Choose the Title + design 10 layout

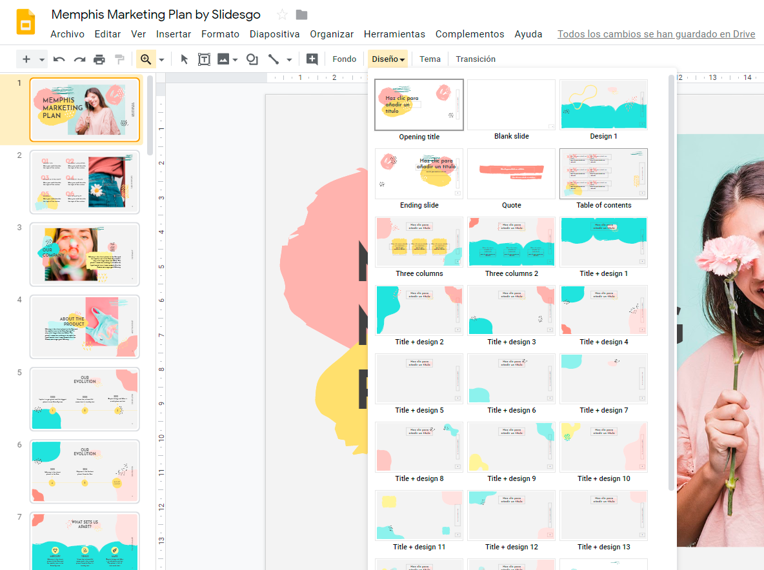(x=604, y=447)
